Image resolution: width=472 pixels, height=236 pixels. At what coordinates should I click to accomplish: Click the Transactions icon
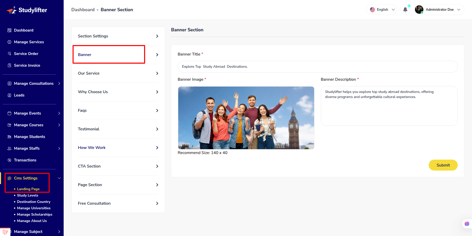[x=9, y=160]
